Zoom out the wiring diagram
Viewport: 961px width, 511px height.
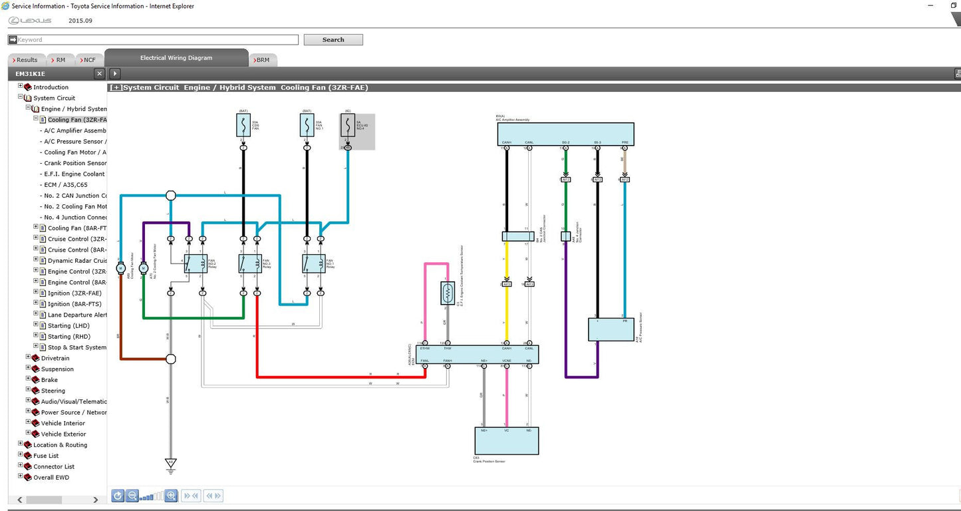tap(132, 496)
